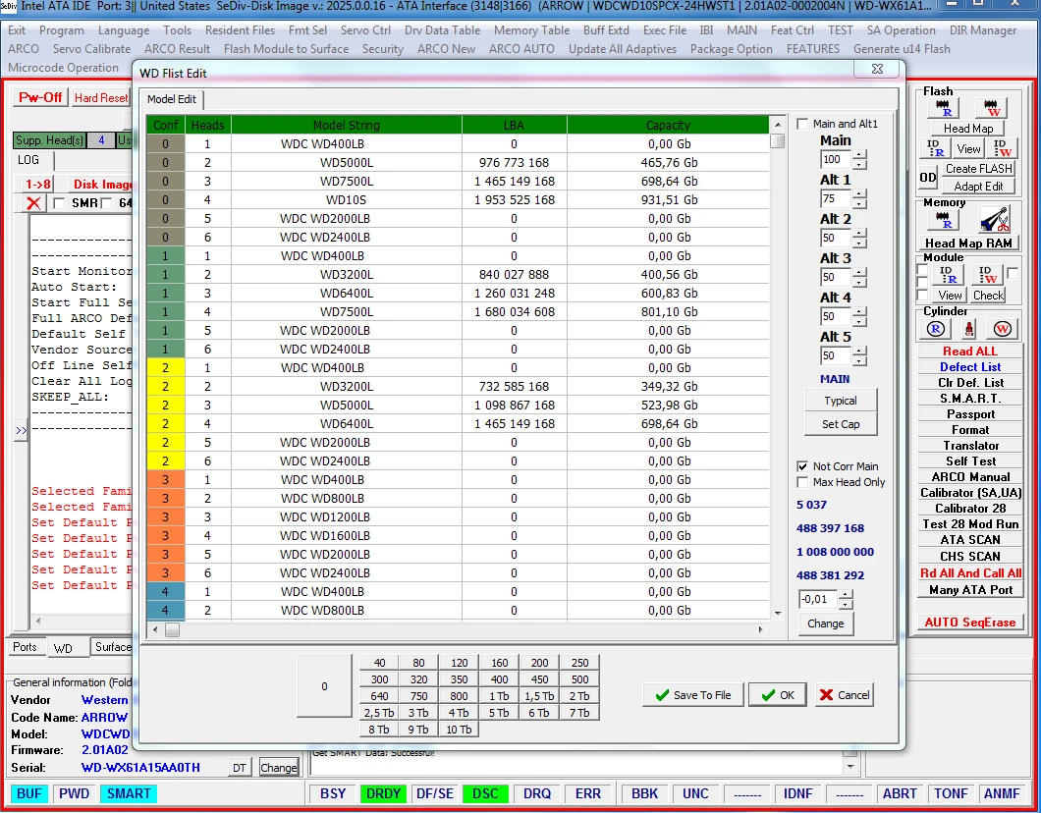Decrease the Alt 1 value with down spinner
This screenshot has width=1041, height=813.
[859, 203]
